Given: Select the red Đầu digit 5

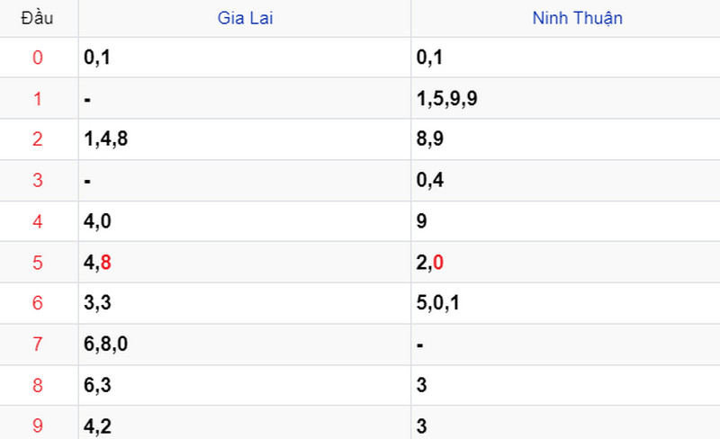Looking at the screenshot, I should click(38, 263).
